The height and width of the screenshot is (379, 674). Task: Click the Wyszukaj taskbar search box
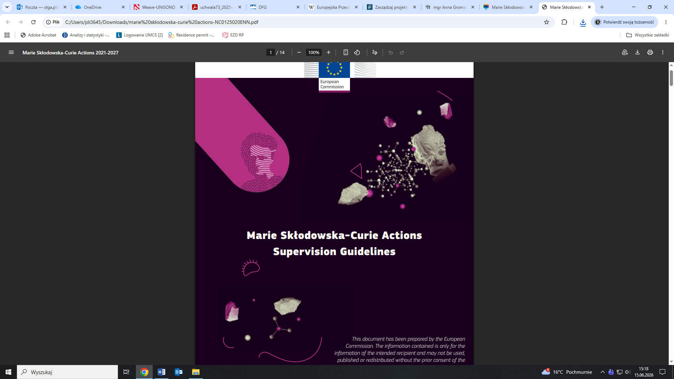[x=67, y=372]
